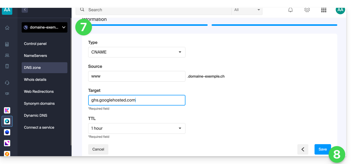Screen dimensions: 354x164
Task: Click the handshake partner icon
Action: pyautogui.click(x=7, y=94)
